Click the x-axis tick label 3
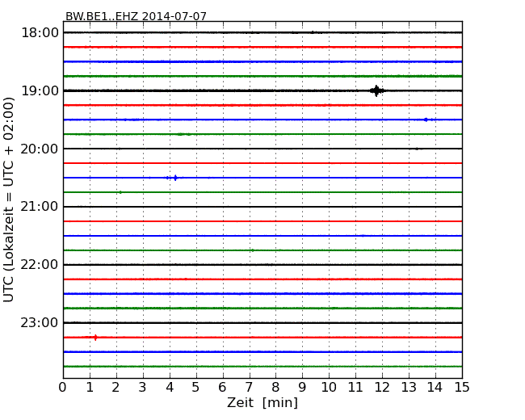 (x=143, y=388)
